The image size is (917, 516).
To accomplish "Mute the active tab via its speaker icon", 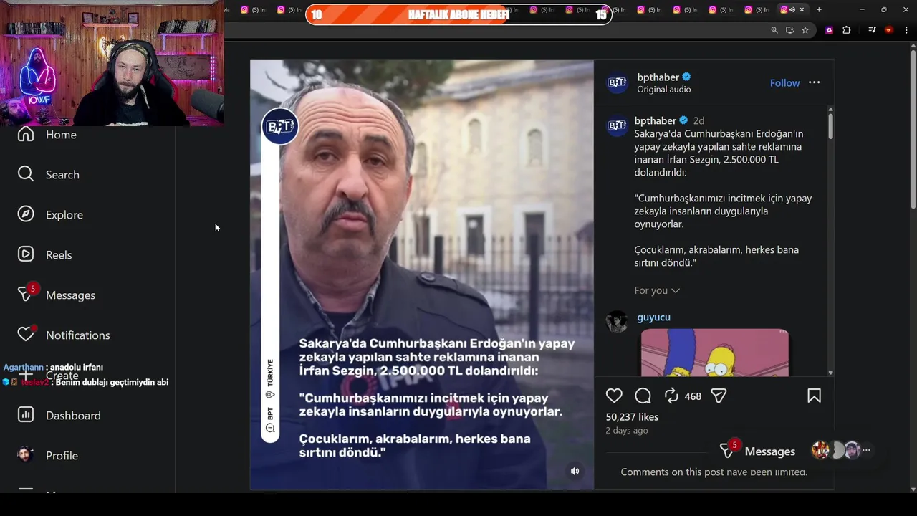I will [792, 9].
